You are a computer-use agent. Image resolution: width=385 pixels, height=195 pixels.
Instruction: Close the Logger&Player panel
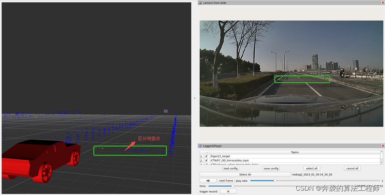click(382, 146)
